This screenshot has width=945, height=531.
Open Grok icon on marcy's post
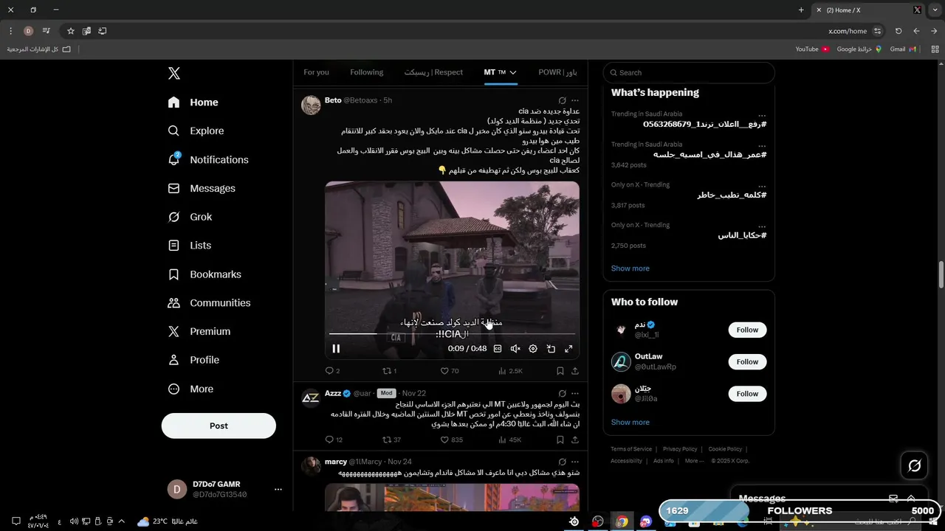pos(562,462)
